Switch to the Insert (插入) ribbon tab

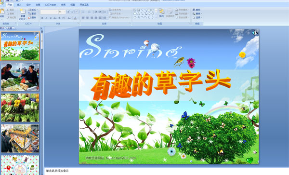(19, 5)
